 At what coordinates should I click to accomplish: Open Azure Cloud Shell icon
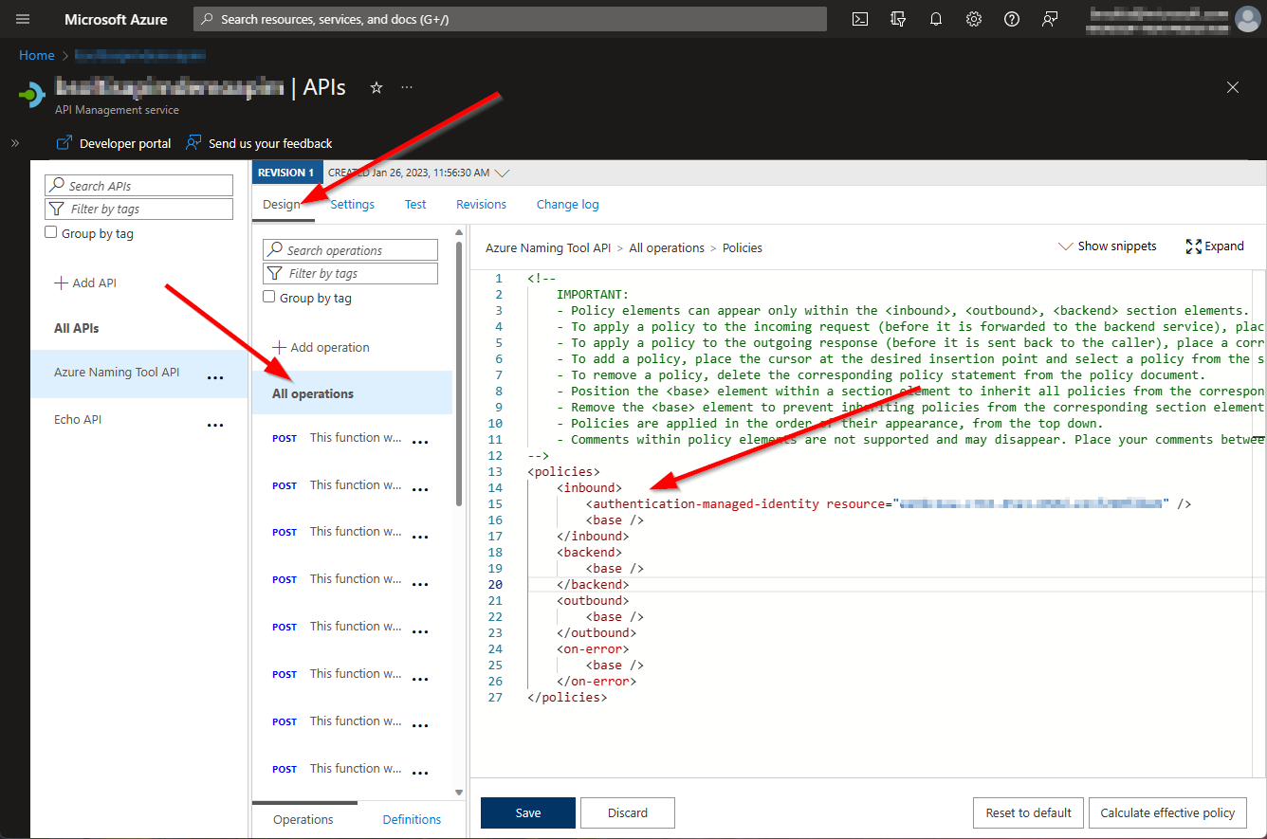tap(860, 19)
